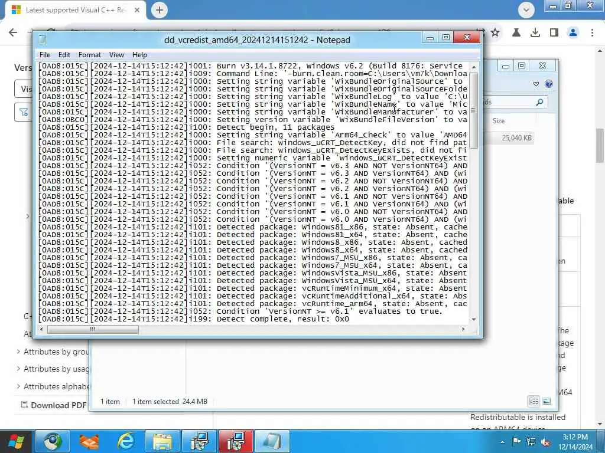Open Notepad's Edit menu

pos(64,55)
